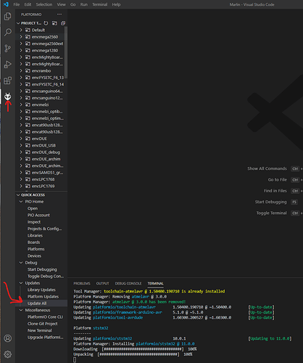Open Platforms in PIO Home

coord(36,249)
